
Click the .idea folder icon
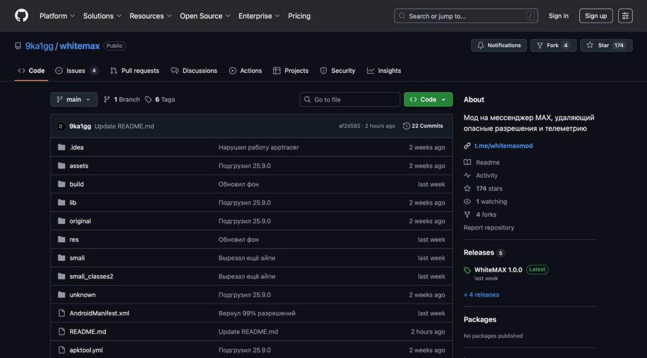pos(61,147)
